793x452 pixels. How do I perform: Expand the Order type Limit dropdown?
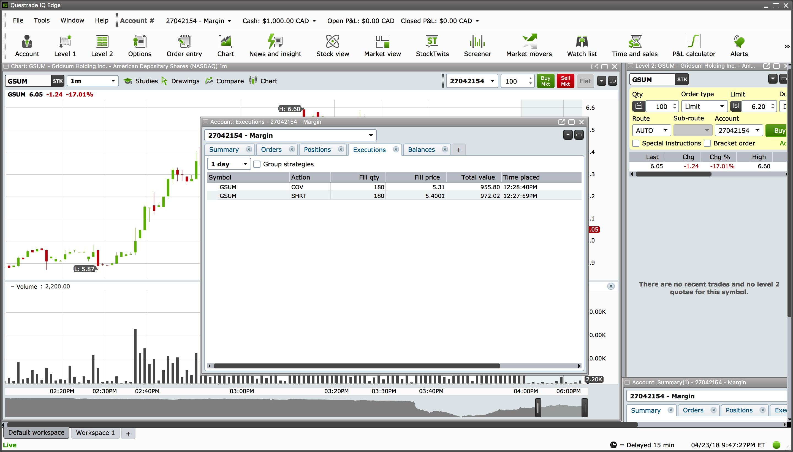click(x=704, y=106)
